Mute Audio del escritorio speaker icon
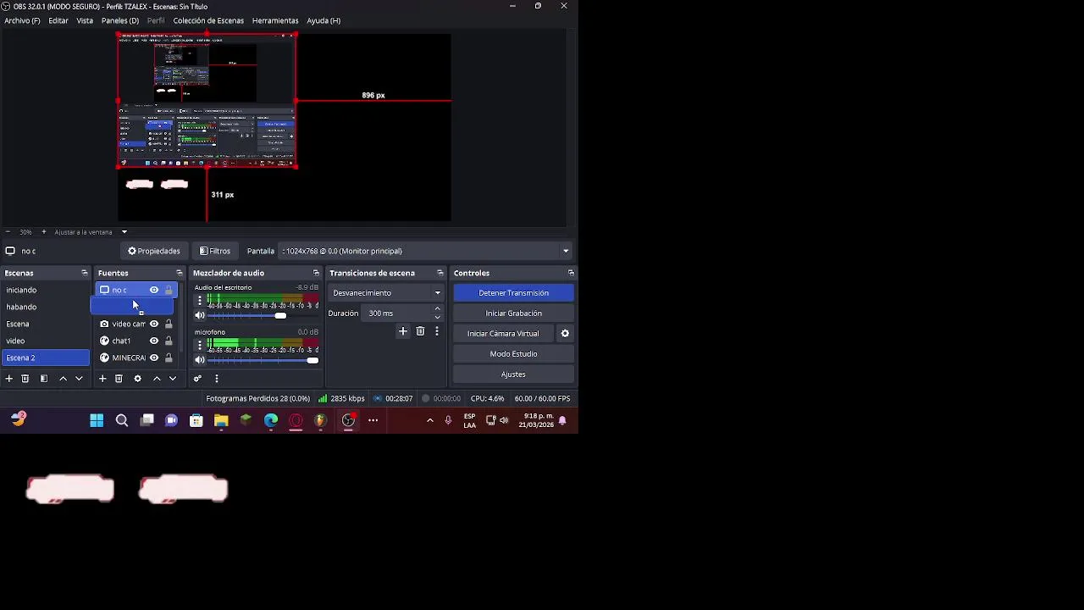 [200, 316]
